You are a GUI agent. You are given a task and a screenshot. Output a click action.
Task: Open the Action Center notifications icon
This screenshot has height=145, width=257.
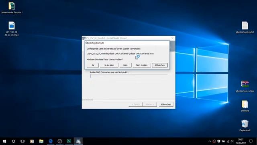(251, 141)
